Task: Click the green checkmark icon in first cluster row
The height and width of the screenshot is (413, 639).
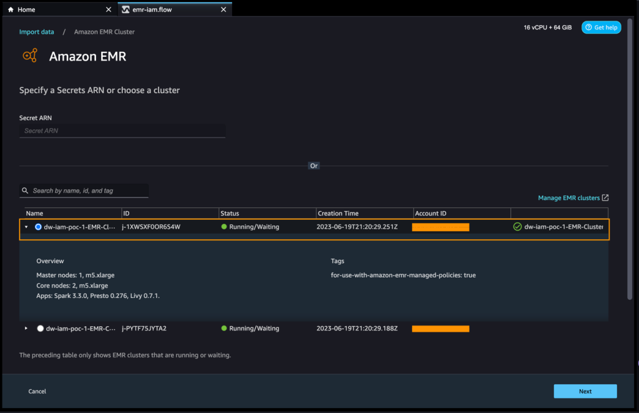Action: (517, 227)
